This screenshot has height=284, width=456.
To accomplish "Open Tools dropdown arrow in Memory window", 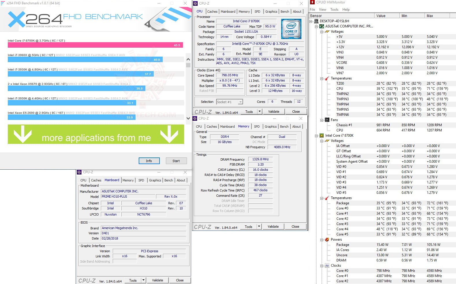I will tap(259, 227).
